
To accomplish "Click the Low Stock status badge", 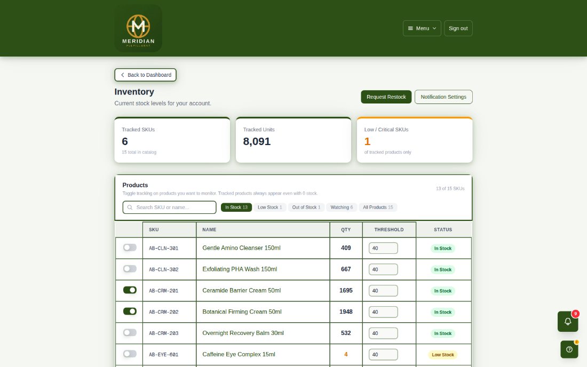I will (443, 355).
